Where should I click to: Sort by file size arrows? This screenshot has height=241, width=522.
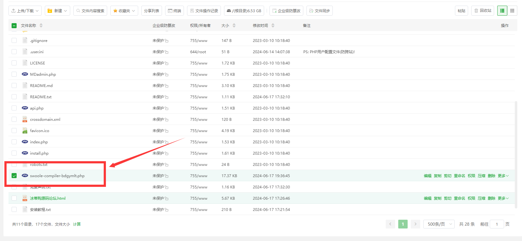(x=234, y=26)
